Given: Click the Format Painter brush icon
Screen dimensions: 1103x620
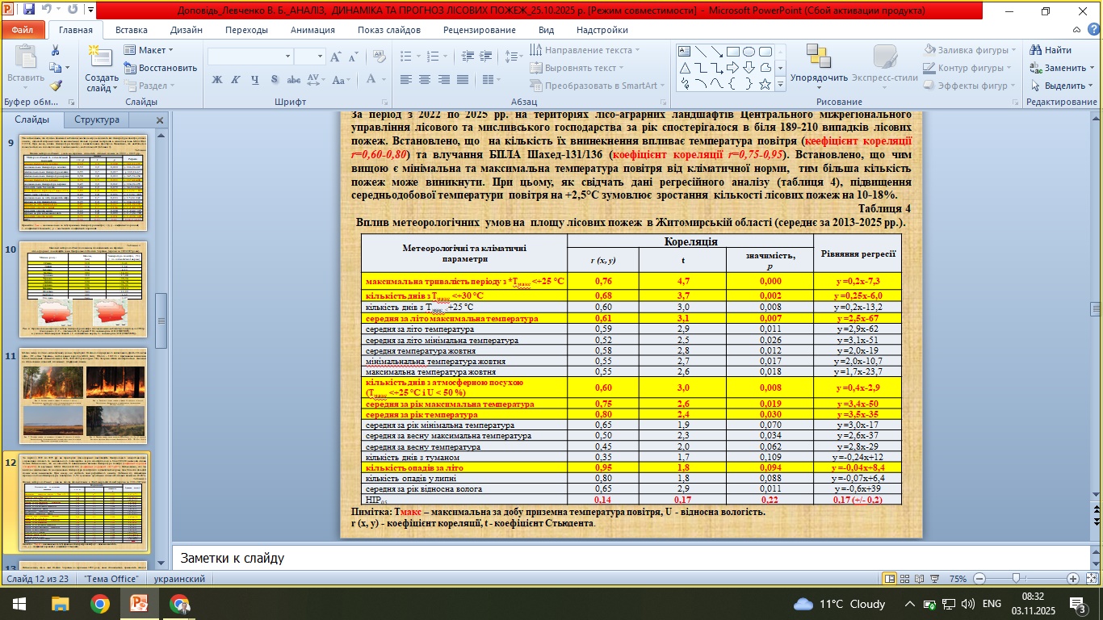Looking at the screenshot, I should (x=56, y=86).
